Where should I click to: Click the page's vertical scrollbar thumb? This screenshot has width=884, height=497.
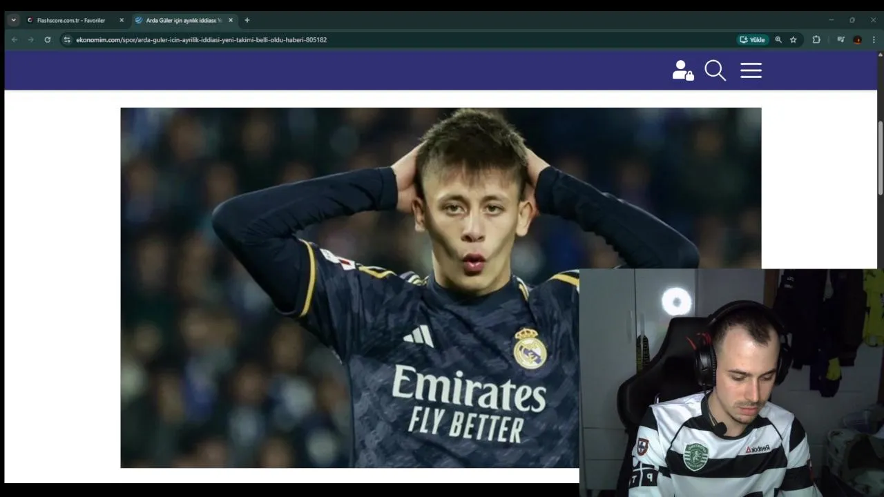[x=880, y=159]
